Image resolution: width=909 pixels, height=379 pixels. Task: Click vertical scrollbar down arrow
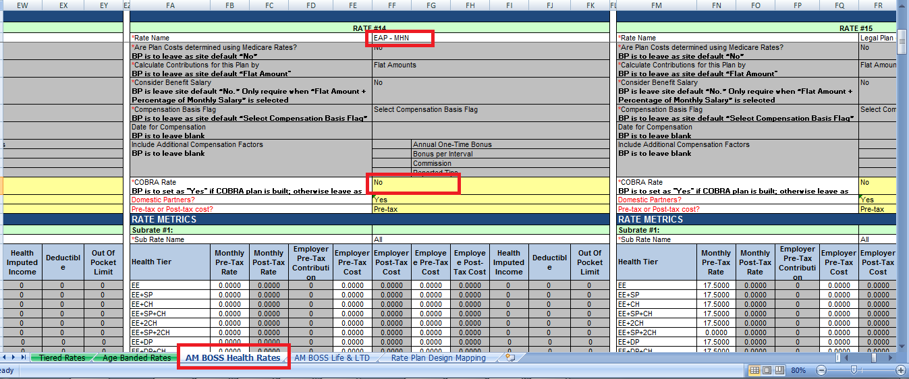tap(903, 347)
